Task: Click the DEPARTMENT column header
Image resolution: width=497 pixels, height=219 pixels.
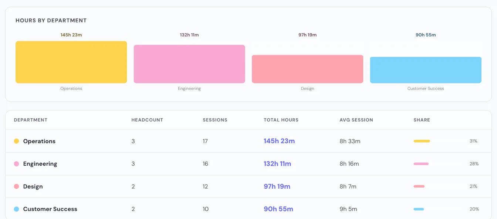Action: [31, 120]
